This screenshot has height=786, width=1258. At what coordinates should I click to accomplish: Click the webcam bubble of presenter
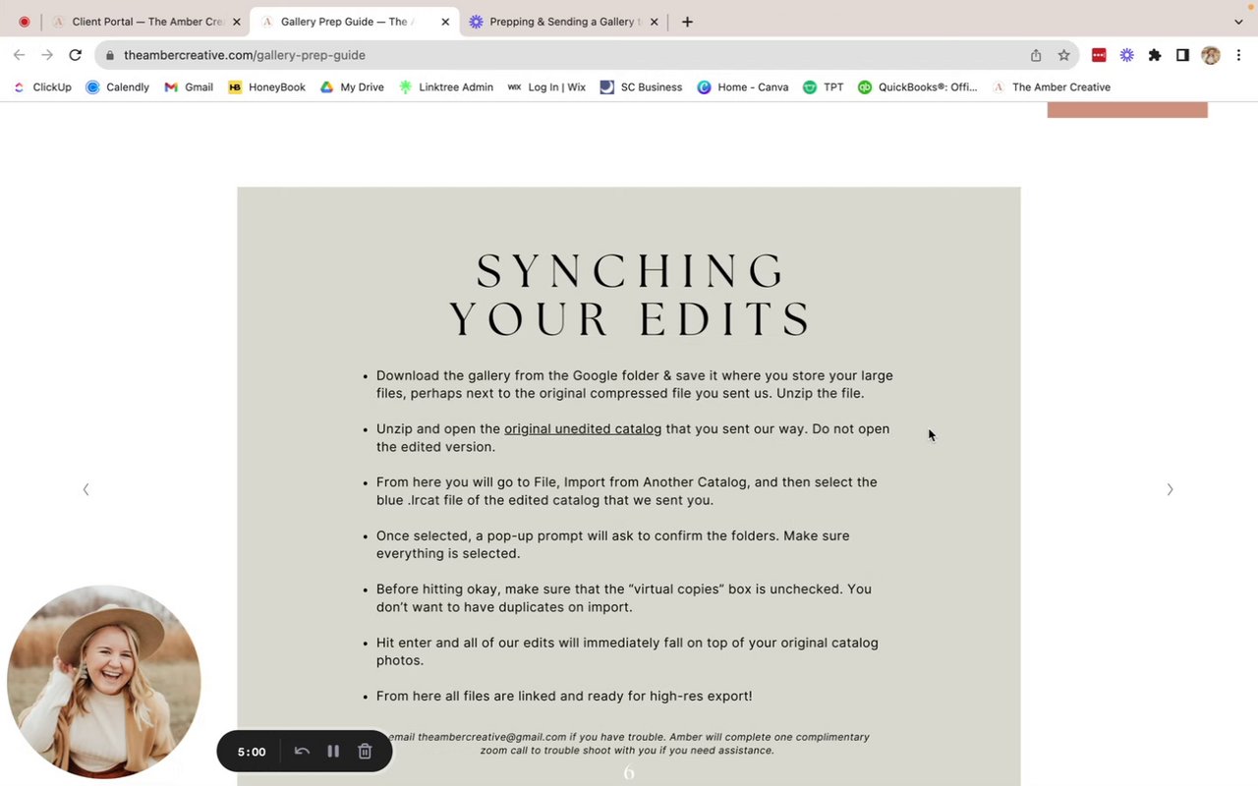coord(104,681)
